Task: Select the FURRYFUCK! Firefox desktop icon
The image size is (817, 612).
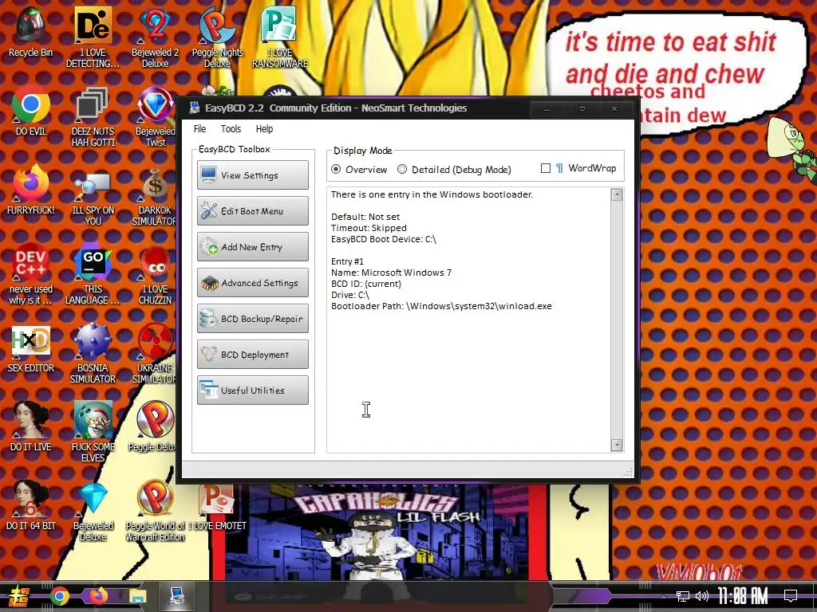Action: pos(30,190)
